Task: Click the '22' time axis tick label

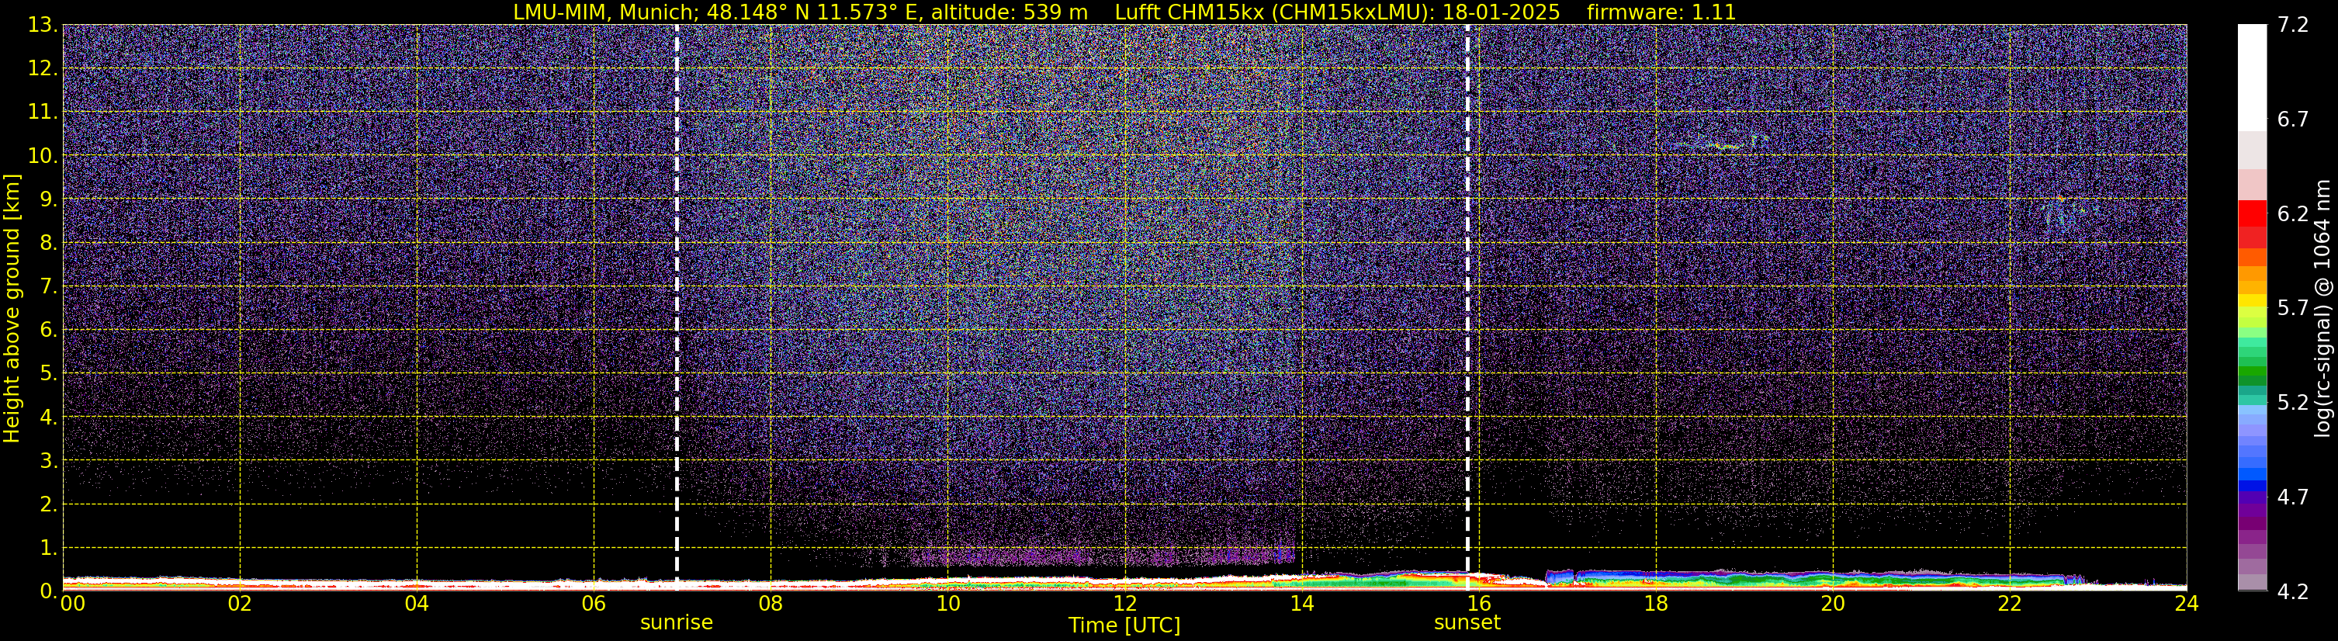Action: tap(2010, 604)
